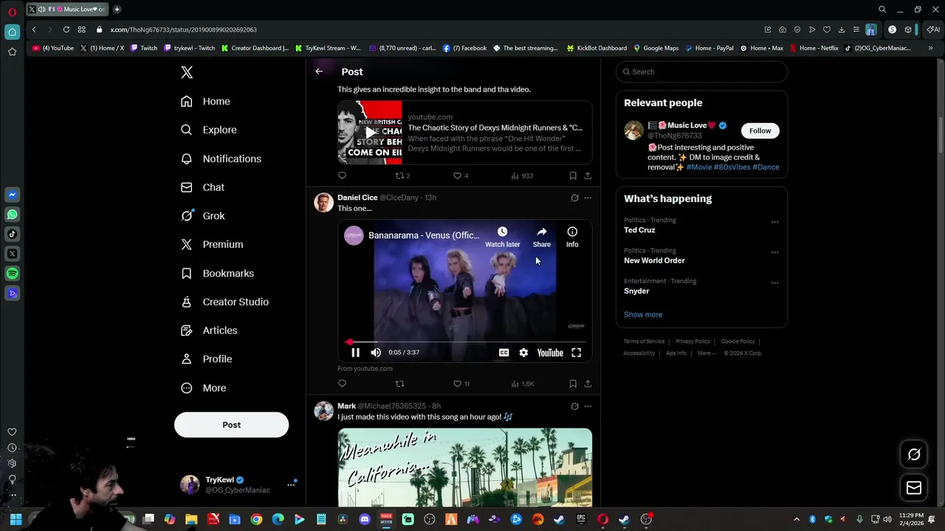
Task: Open more options on Mark's post
Action: (588, 406)
